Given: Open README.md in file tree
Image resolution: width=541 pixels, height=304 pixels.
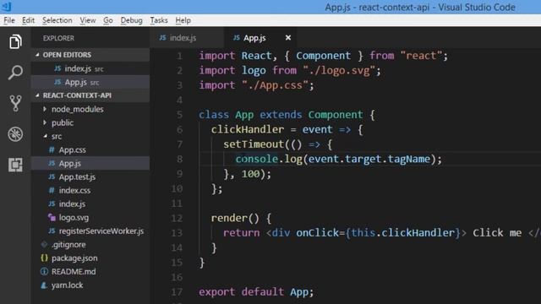Looking at the screenshot, I should click(x=90, y=271).
